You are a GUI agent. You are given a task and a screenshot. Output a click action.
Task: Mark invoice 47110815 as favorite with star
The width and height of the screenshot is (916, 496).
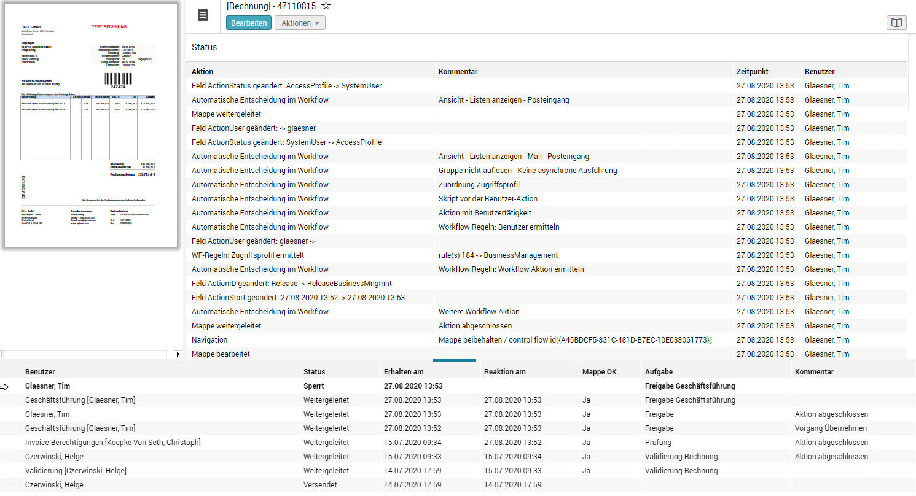326,6
